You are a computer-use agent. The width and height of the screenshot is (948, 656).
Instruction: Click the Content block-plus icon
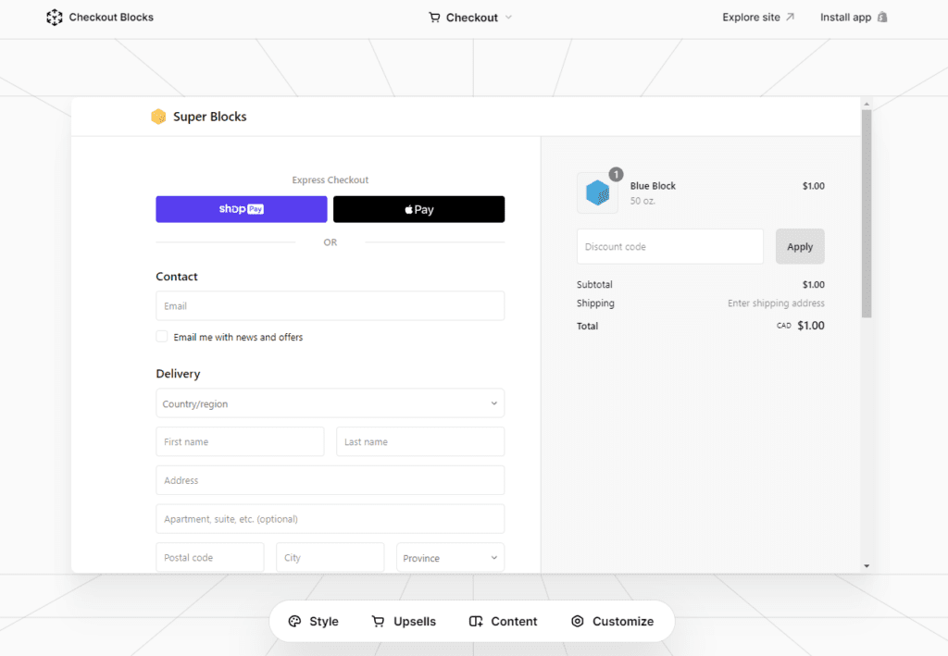(477, 621)
